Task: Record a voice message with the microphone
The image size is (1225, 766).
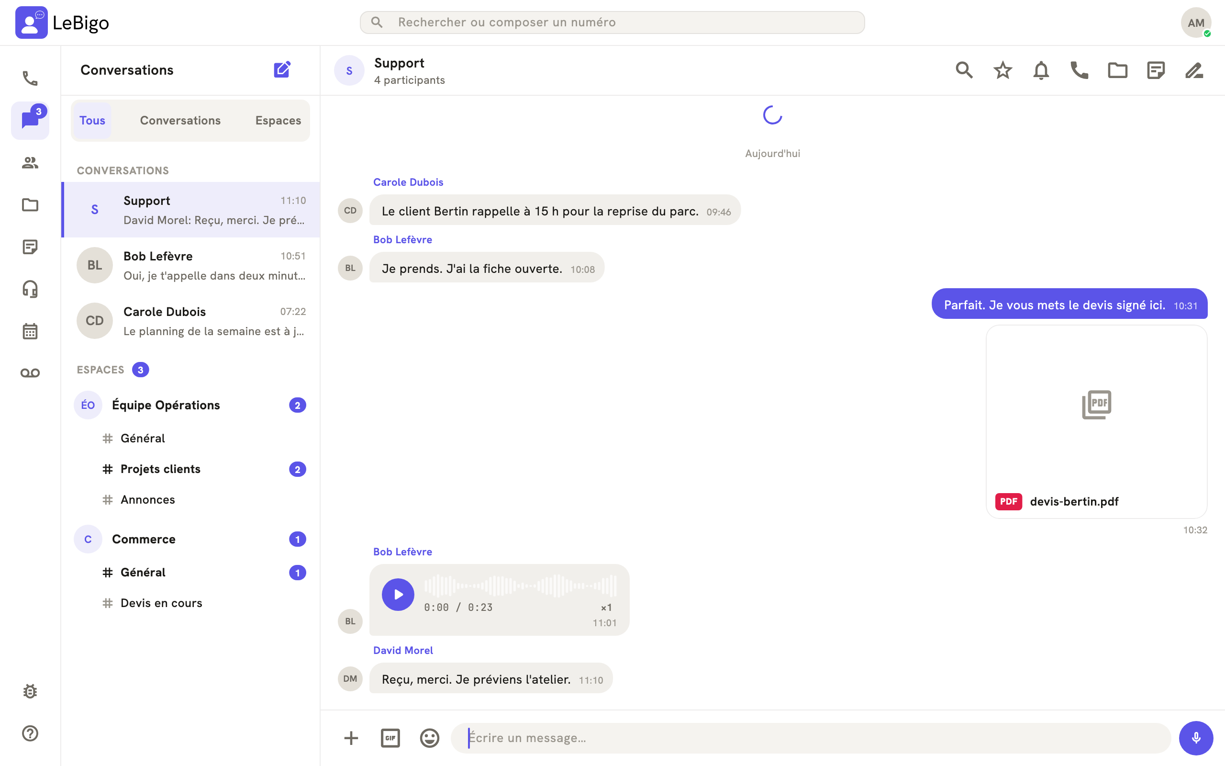Action: [1196, 738]
